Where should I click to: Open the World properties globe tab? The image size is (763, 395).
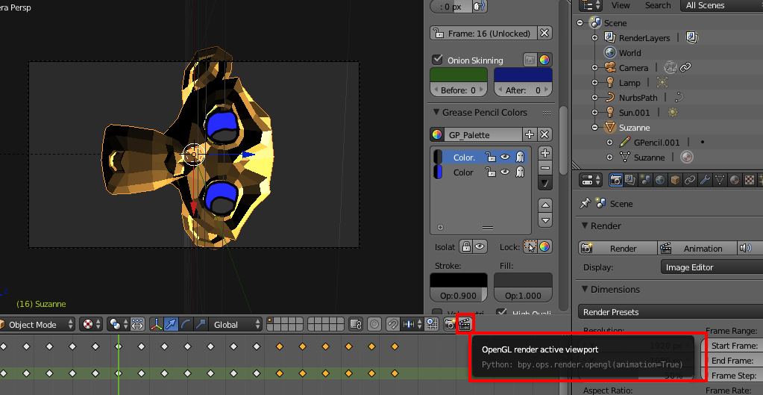click(660, 180)
